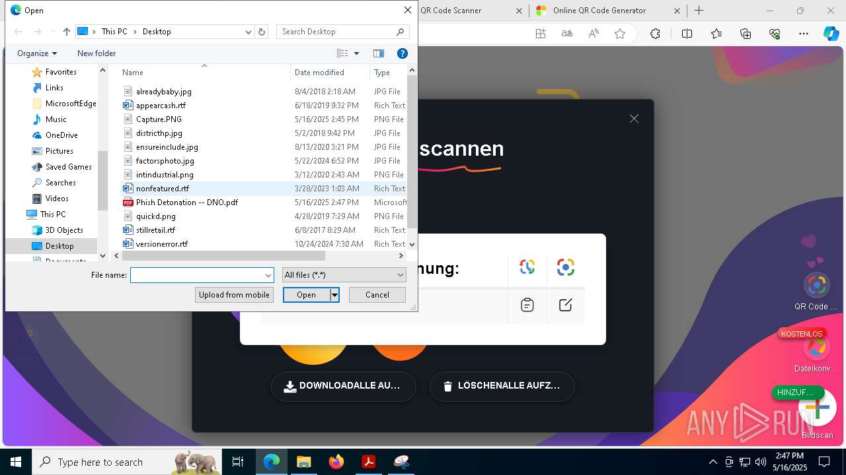Click the Read aloud icon in address bar
Image resolution: width=846 pixels, height=475 pixels.
(x=594, y=34)
